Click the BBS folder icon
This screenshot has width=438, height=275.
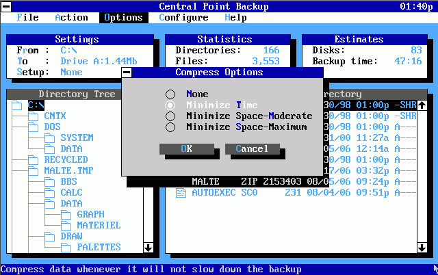[50, 182]
